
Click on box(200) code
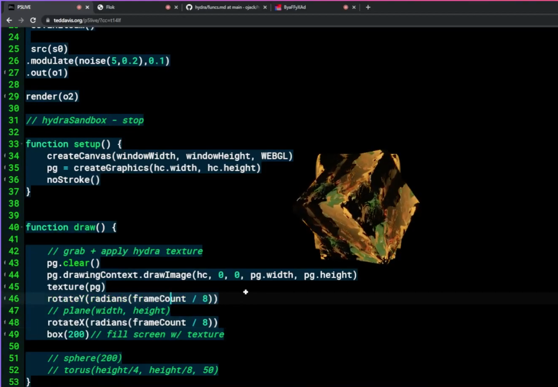(x=68, y=334)
